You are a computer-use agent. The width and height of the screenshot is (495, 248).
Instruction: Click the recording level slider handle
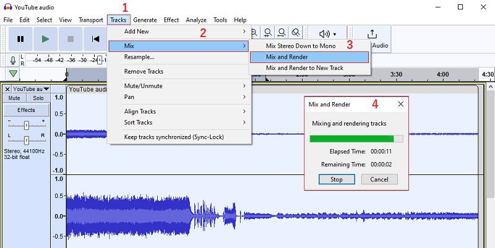point(100,60)
